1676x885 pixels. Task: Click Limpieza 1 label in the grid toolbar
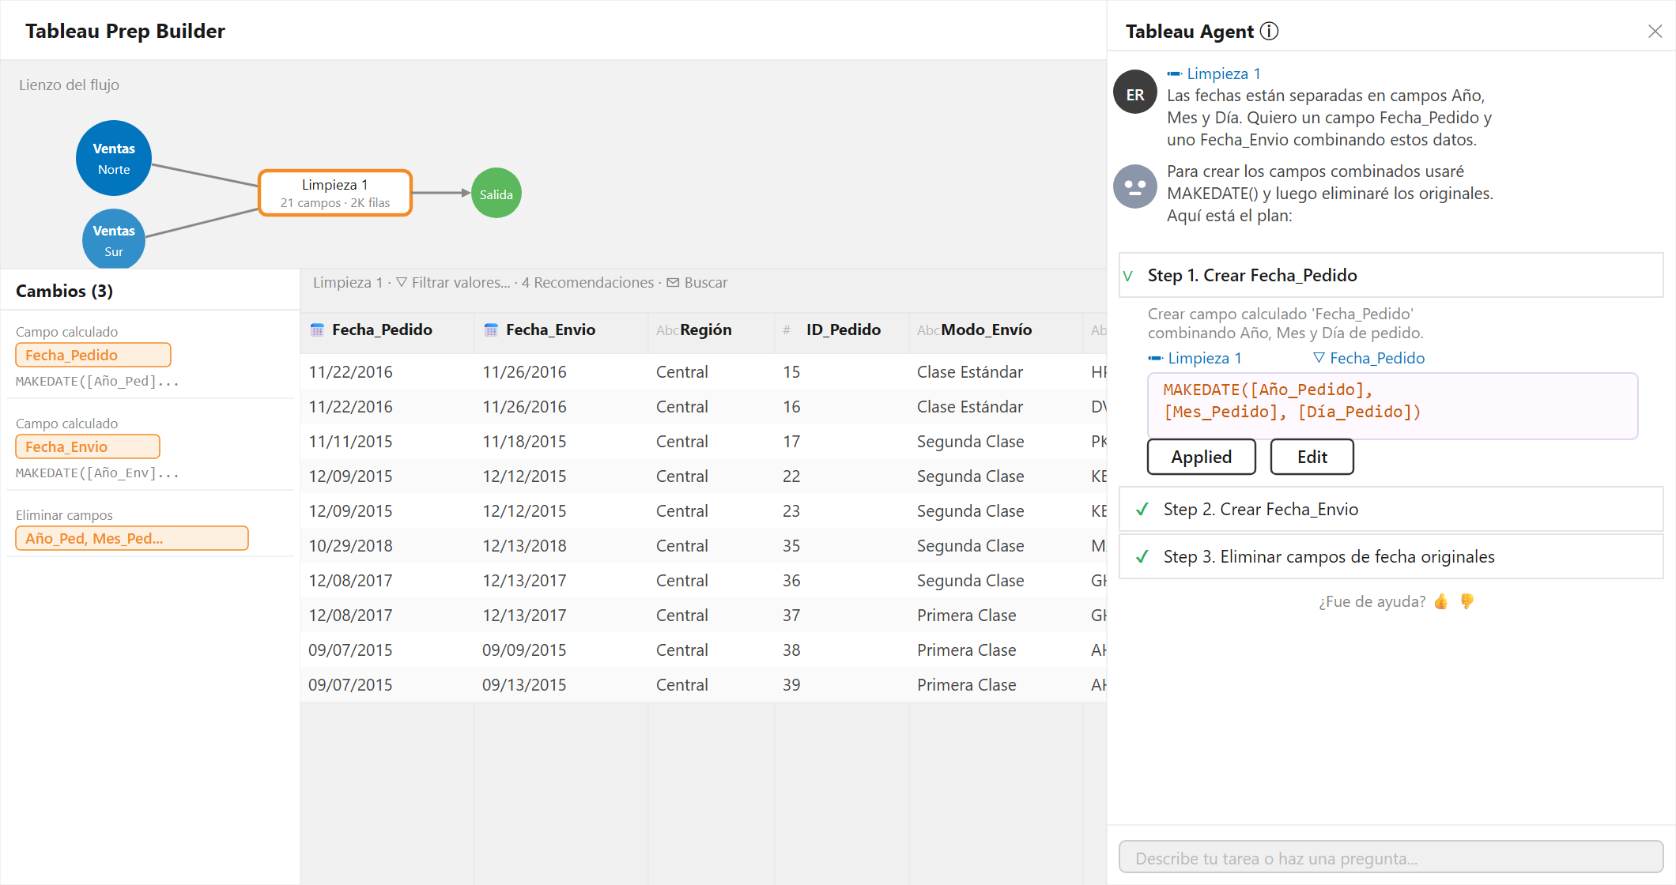point(348,283)
